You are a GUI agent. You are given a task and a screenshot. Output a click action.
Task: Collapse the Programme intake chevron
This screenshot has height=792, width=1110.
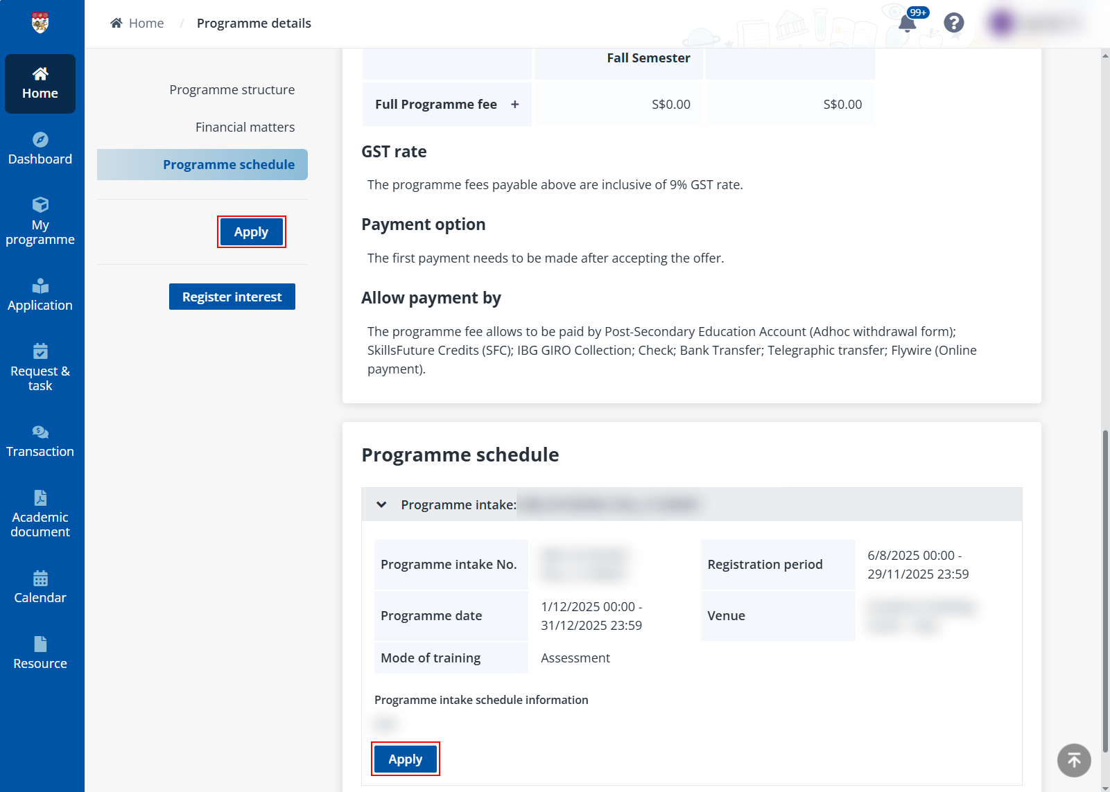381,504
